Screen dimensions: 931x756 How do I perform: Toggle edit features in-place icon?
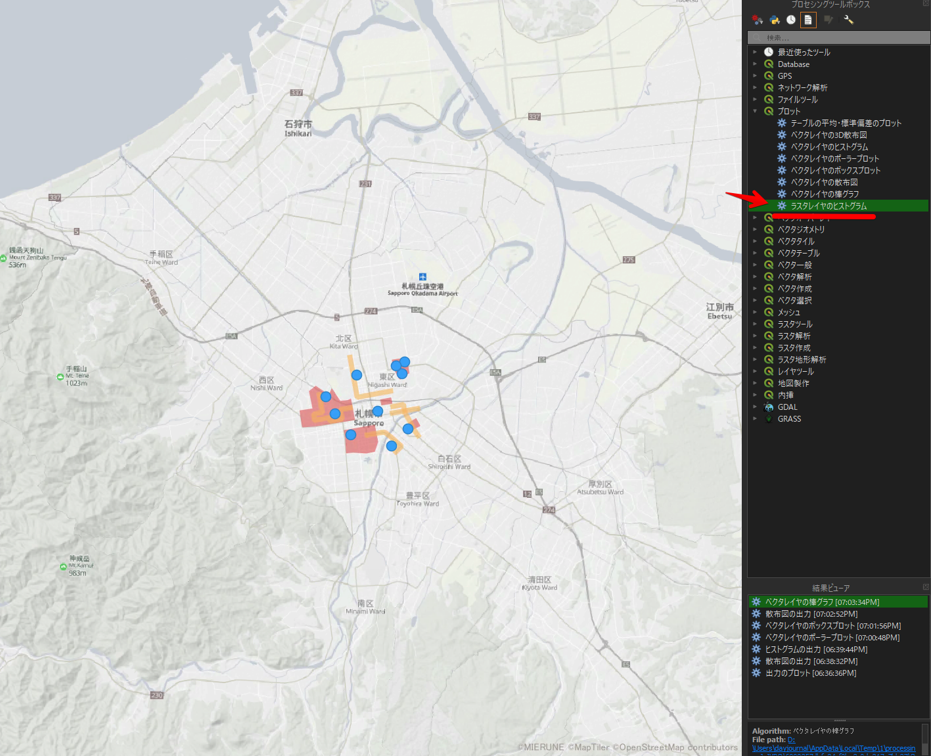pyautogui.click(x=829, y=20)
